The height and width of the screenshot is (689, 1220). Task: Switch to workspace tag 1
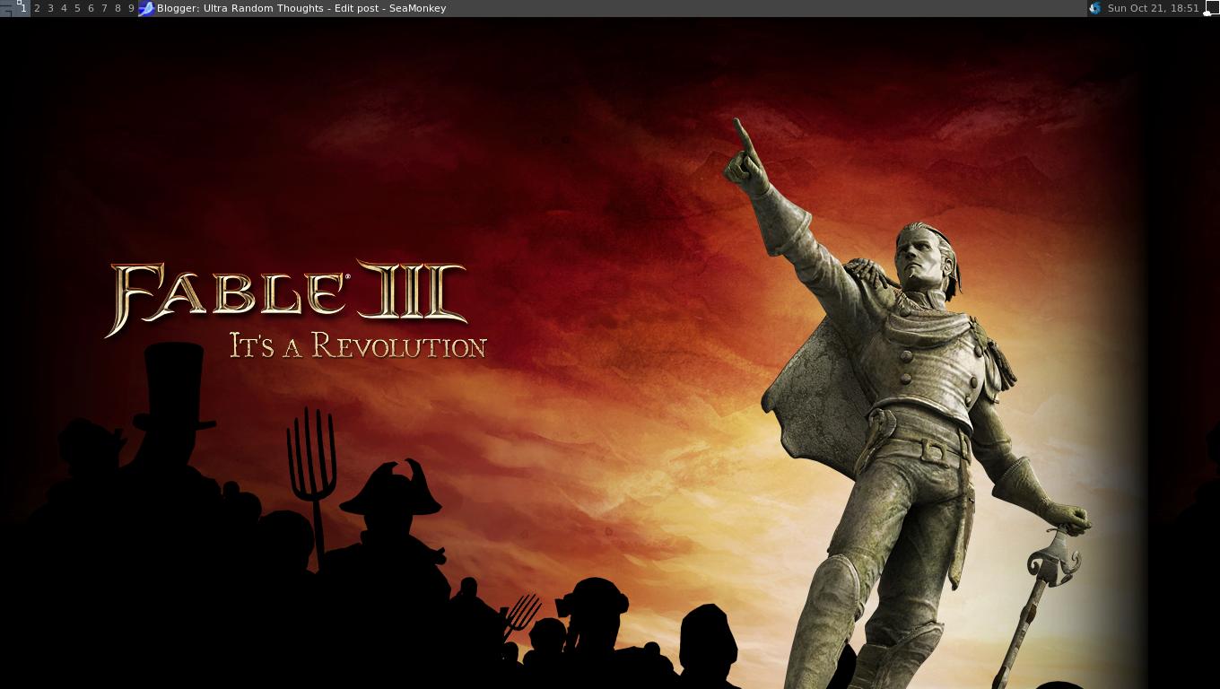(23, 8)
